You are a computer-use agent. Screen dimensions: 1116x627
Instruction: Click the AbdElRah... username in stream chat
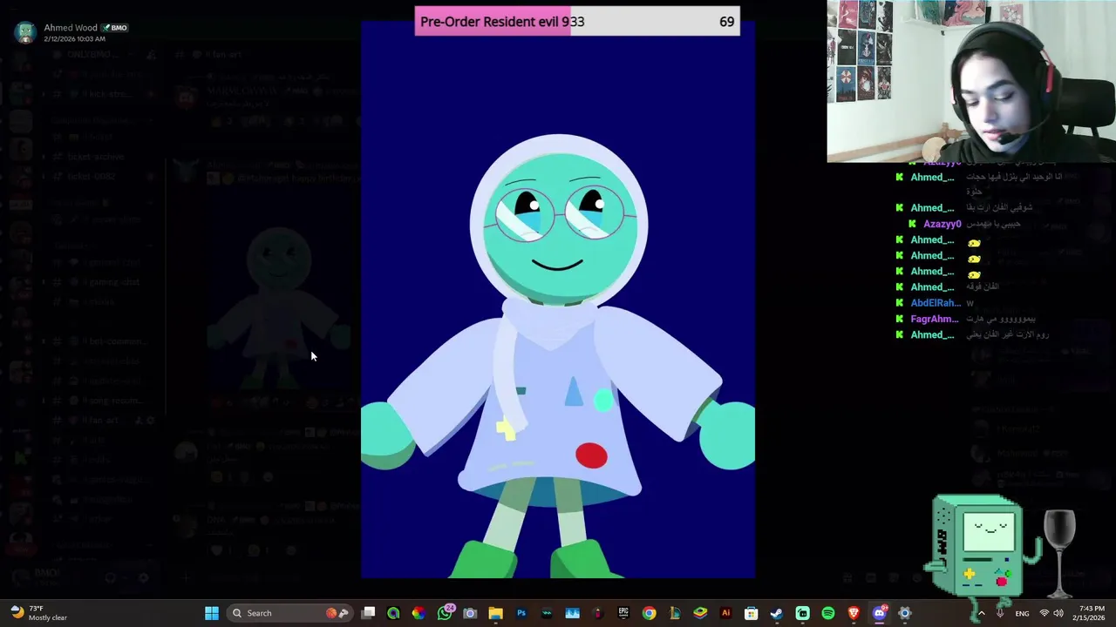[x=936, y=303]
